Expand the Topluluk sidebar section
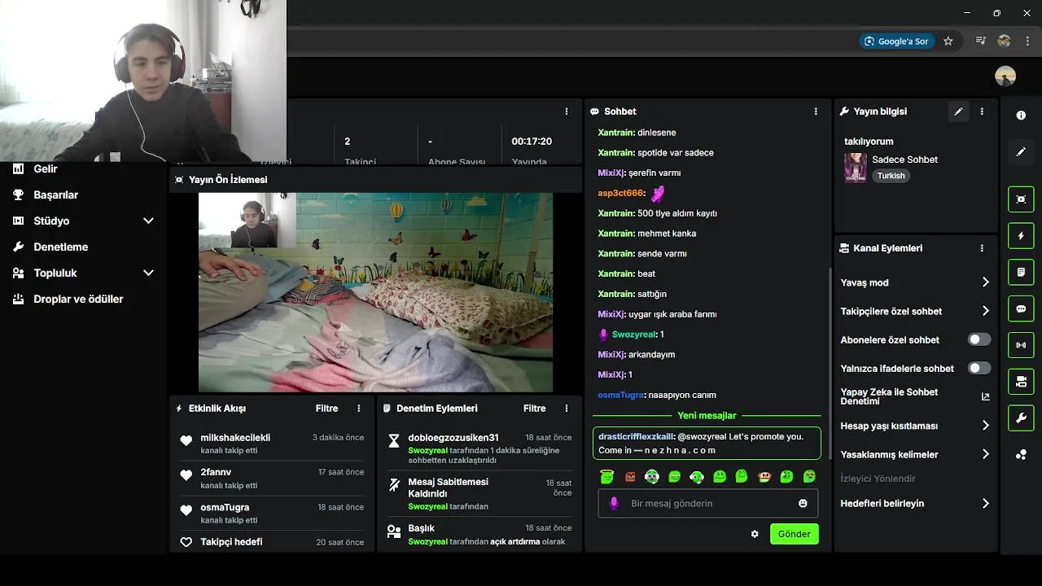The image size is (1042, 586). 148,273
